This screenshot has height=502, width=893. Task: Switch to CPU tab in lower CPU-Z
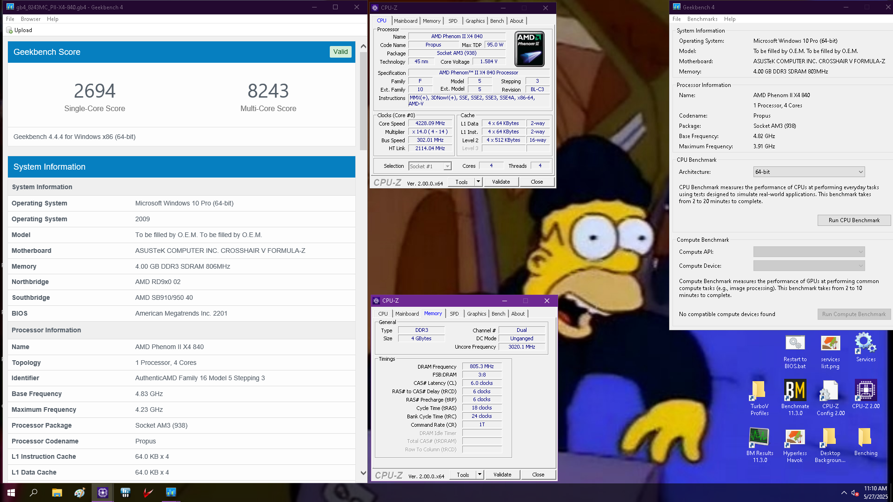[x=383, y=314]
